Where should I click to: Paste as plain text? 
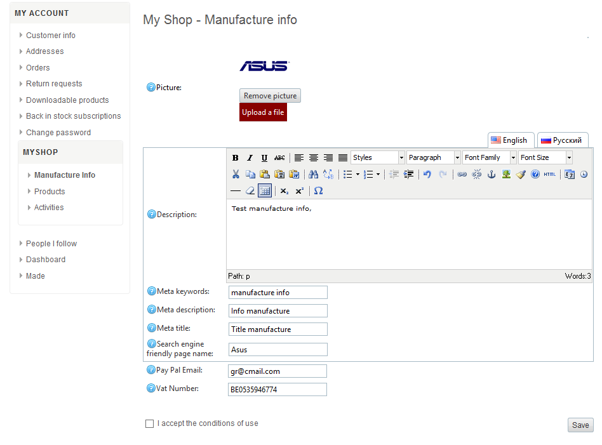coord(279,175)
